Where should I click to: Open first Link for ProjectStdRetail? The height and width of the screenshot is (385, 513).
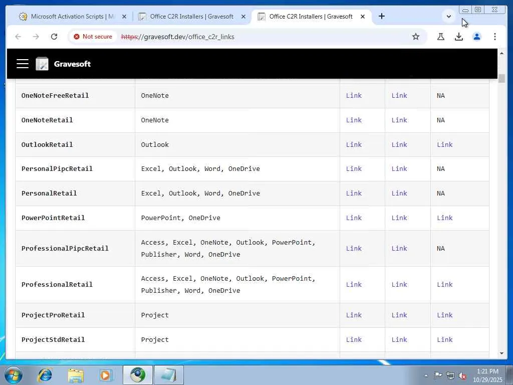coord(354,340)
